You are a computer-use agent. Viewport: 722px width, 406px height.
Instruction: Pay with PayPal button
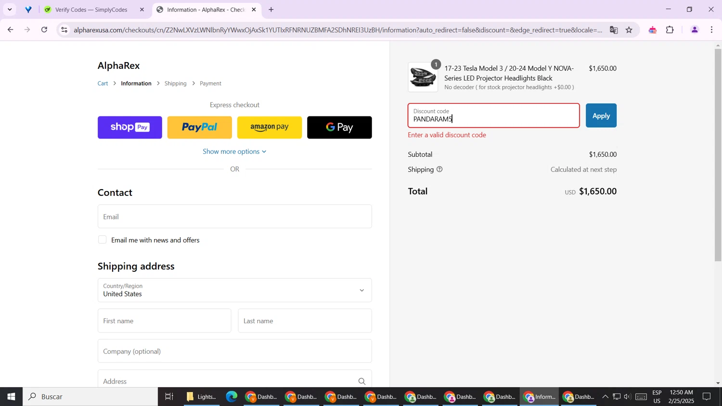pyautogui.click(x=200, y=127)
